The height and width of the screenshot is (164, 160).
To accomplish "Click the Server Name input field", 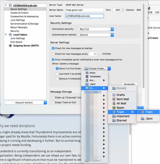I will click(84, 10).
